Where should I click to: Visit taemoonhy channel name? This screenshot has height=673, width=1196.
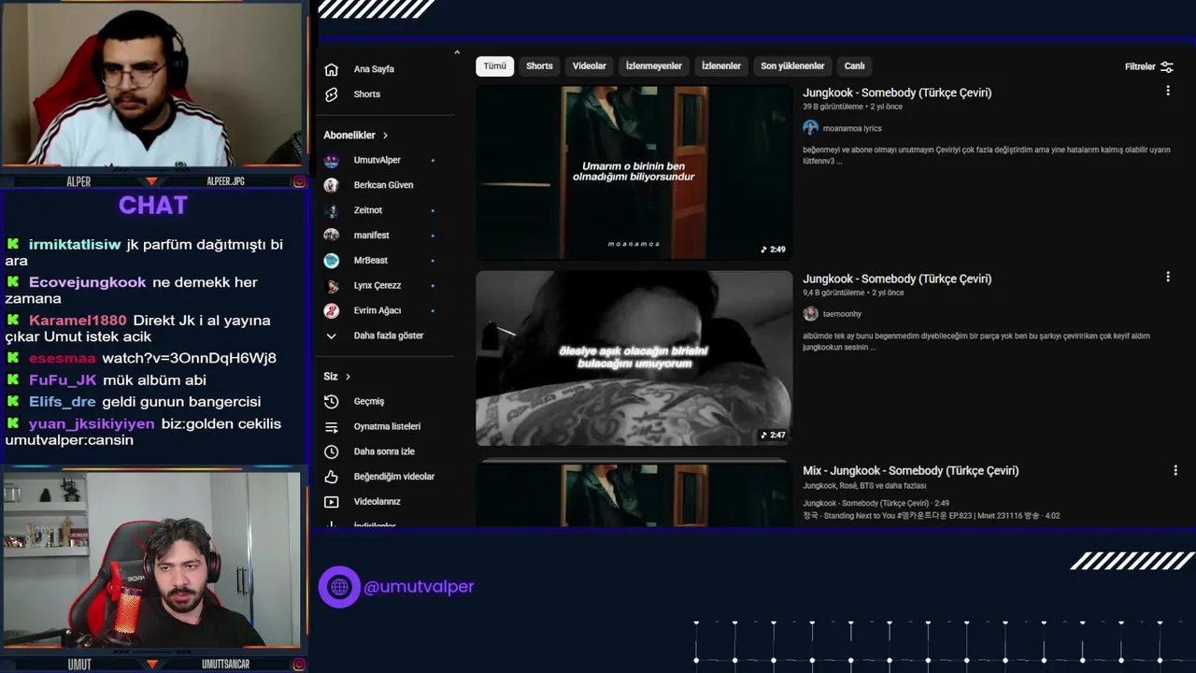[842, 314]
